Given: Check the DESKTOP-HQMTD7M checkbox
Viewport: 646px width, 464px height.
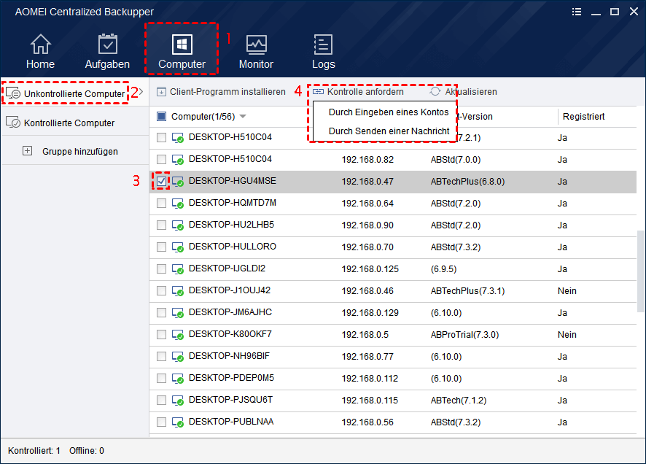Looking at the screenshot, I should (x=161, y=203).
